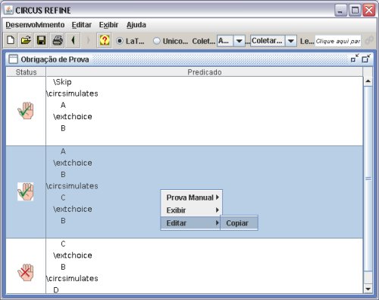Click the selected row's green check hand icon
Image resolution: width=379 pixels, height=300 pixels.
(26, 191)
